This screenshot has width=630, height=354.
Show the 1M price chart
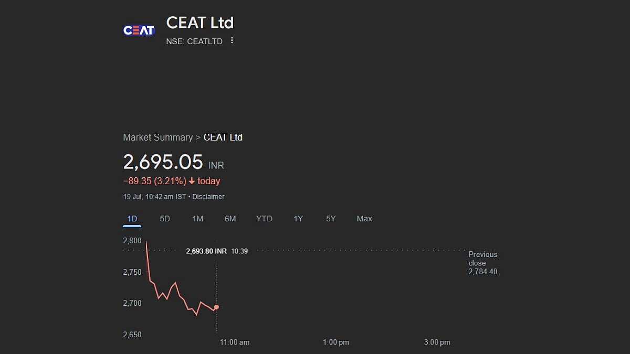[197, 219]
